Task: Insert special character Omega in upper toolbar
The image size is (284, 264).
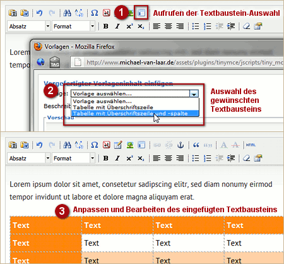Action: coord(95,13)
